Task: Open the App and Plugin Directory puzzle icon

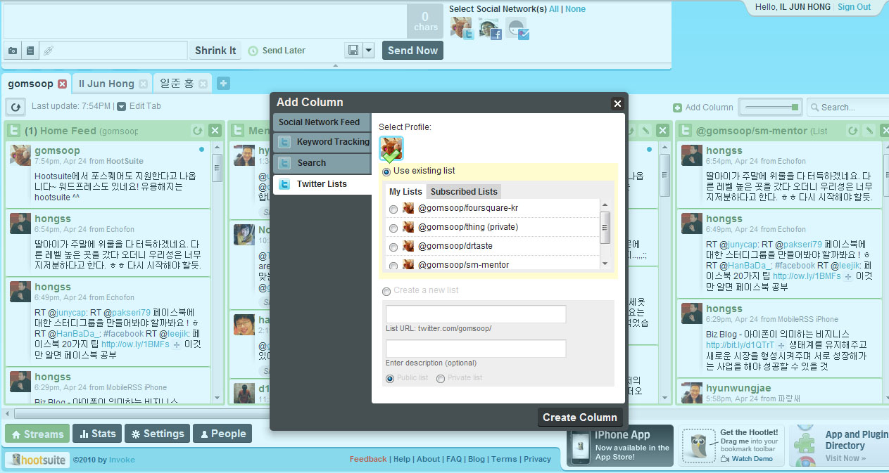Action: [x=804, y=446]
